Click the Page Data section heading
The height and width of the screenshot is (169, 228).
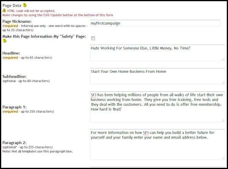coord(12,5)
